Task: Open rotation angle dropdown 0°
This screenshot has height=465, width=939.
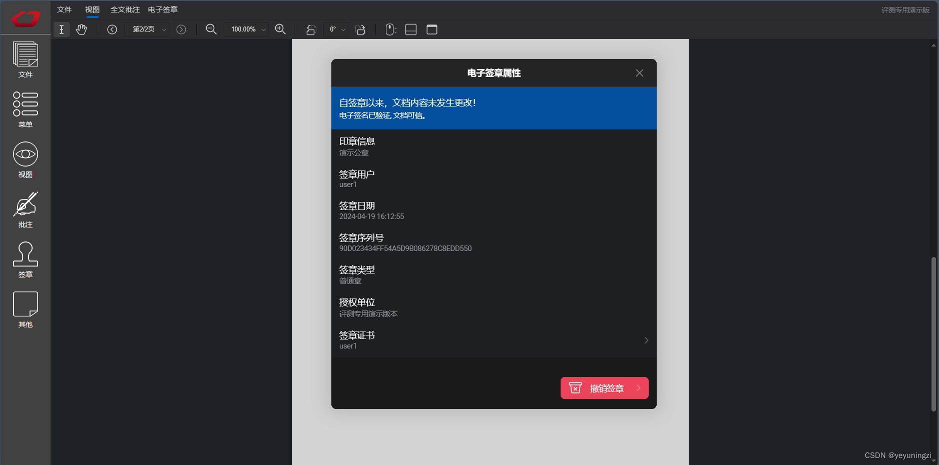Action: pyautogui.click(x=336, y=29)
